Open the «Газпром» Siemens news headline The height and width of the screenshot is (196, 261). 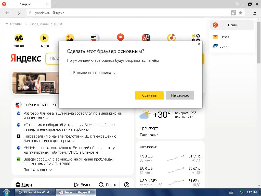(x=69, y=127)
